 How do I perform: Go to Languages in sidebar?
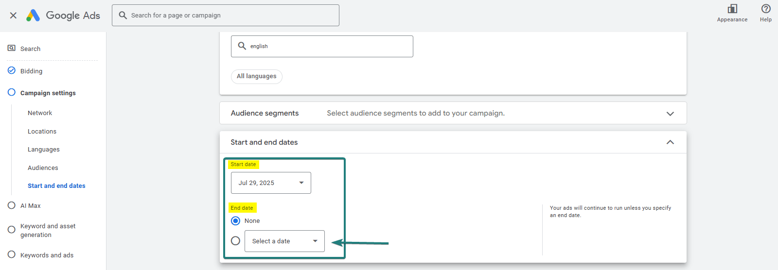click(x=44, y=150)
